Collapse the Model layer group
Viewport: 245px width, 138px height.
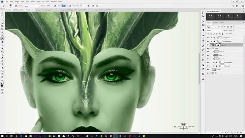click(x=211, y=48)
